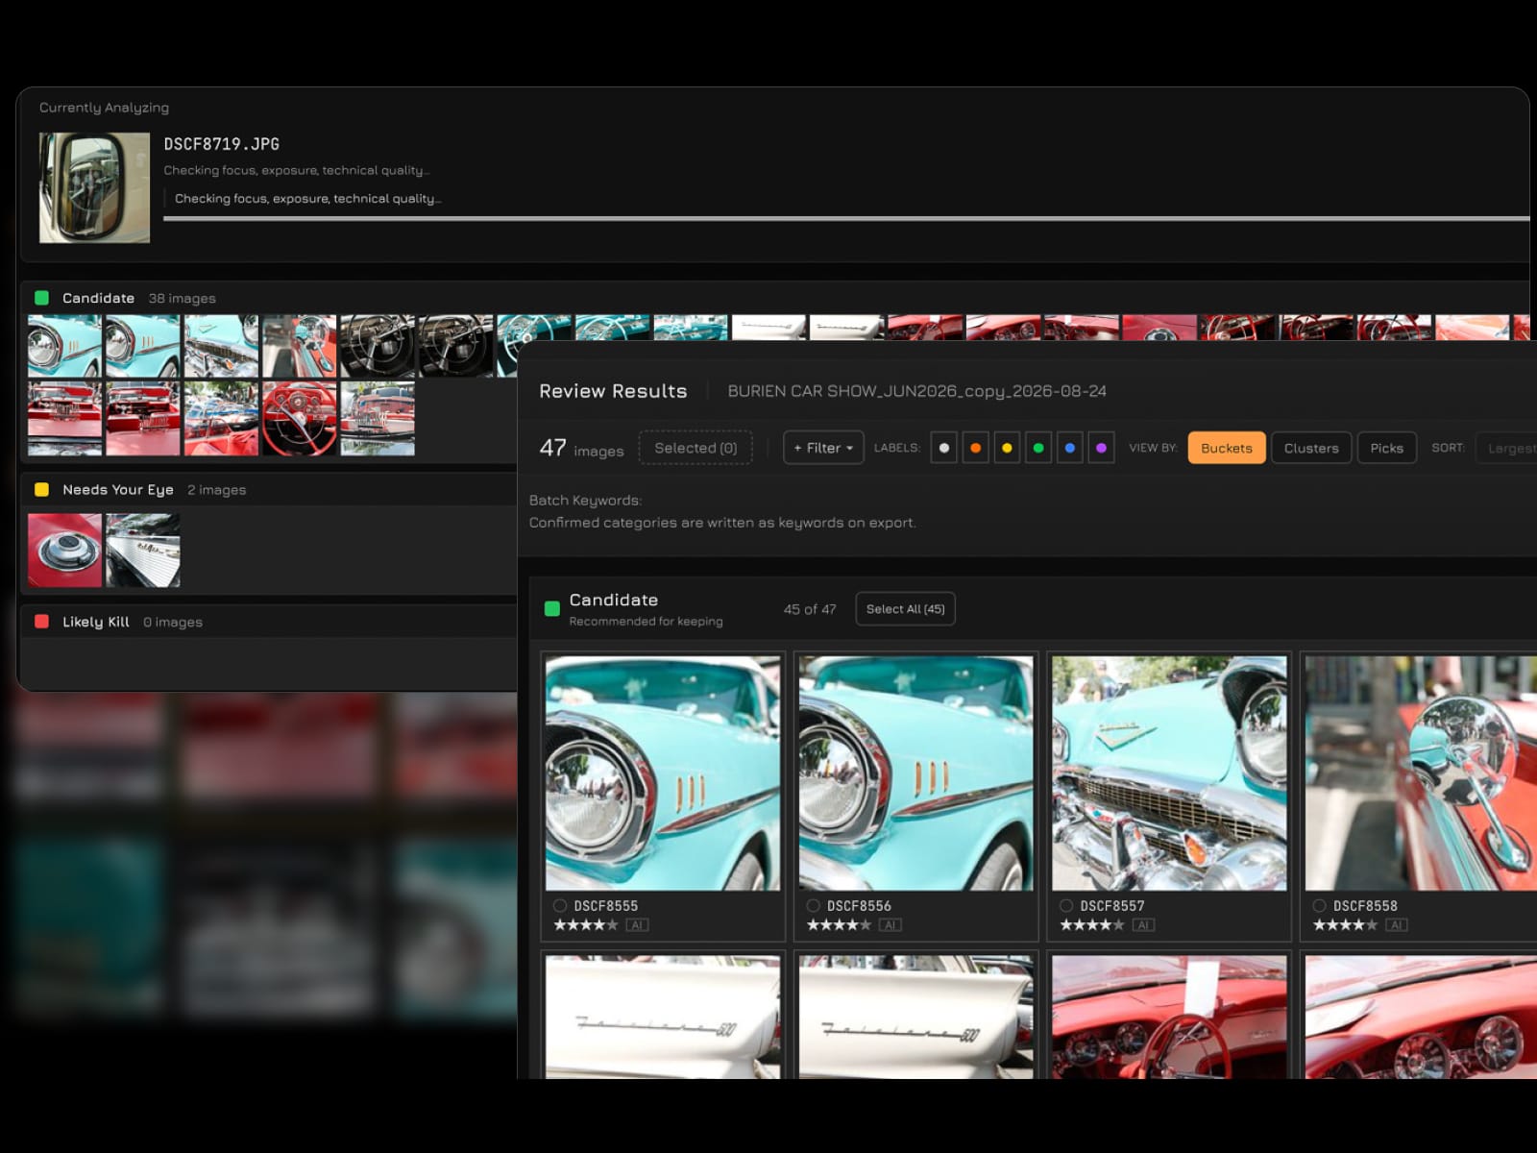Click the AI badge under DSCF8557
The height and width of the screenshot is (1153, 1537).
pyautogui.click(x=1143, y=925)
